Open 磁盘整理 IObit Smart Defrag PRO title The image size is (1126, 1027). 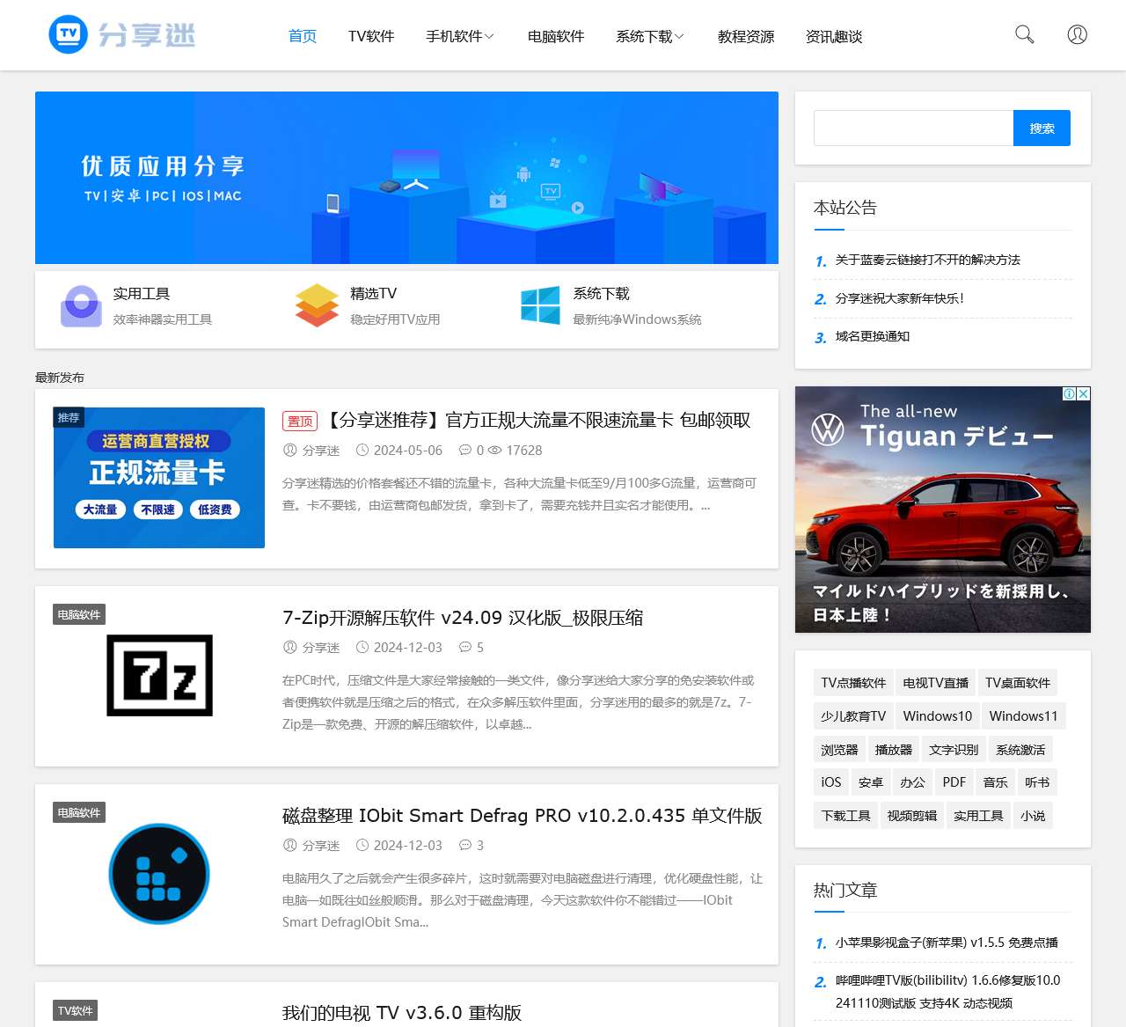[x=523, y=816]
